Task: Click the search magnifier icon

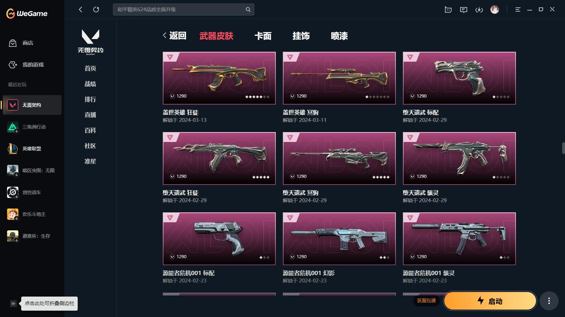Action: click(248, 10)
